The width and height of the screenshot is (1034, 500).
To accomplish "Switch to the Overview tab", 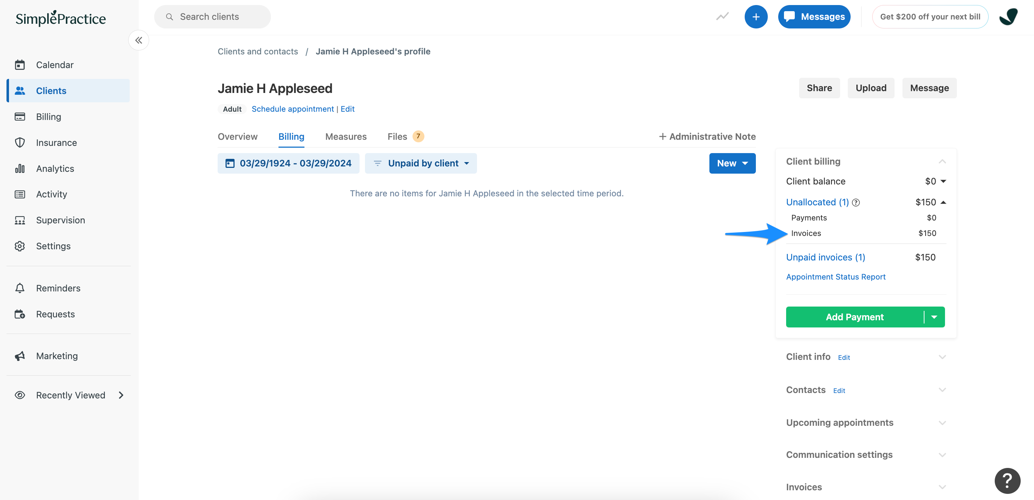I will pyautogui.click(x=238, y=137).
